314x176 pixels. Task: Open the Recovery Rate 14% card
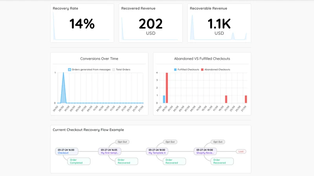pyautogui.click(x=82, y=23)
